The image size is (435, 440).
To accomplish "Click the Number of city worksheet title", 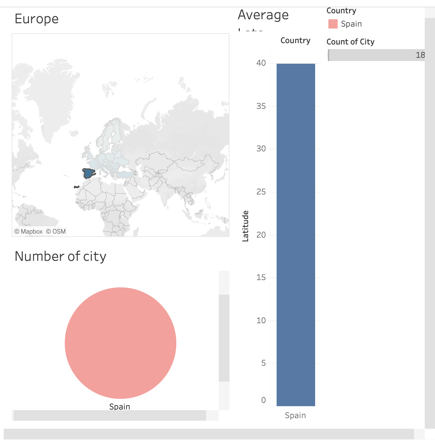I will (60, 256).
